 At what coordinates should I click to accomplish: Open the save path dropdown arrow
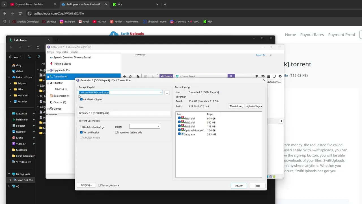160,93
